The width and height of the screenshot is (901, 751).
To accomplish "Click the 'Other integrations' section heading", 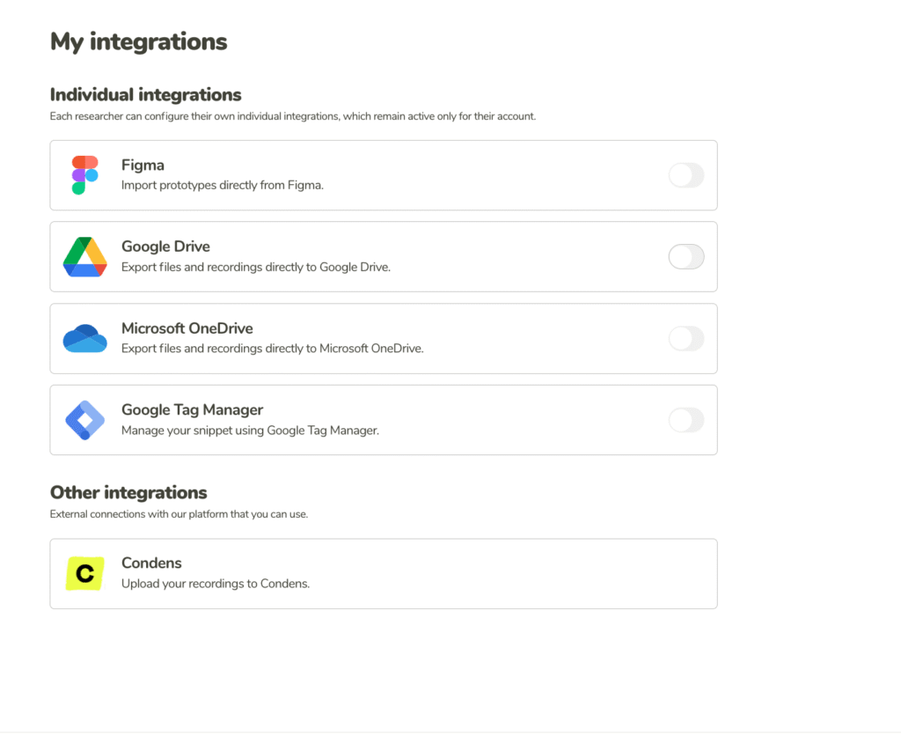I will pyautogui.click(x=128, y=492).
